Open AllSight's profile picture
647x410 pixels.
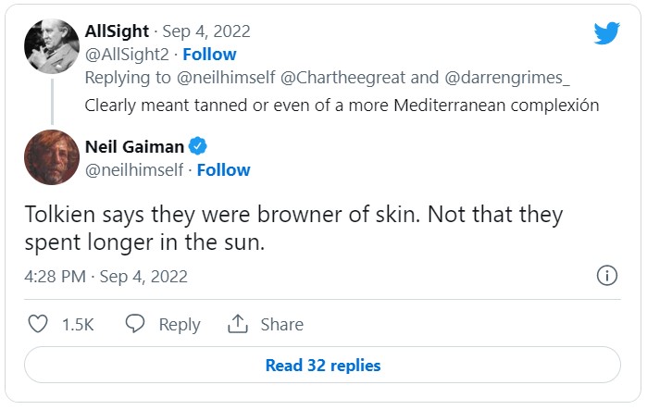52,43
